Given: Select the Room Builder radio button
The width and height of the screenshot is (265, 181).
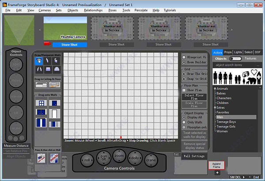Looking at the screenshot, I should click(184, 62).
